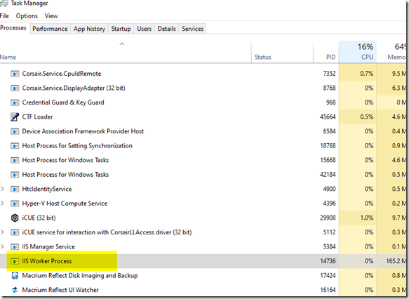Expand the HtcIdentityService process group
409x299 pixels.
point(3,189)
